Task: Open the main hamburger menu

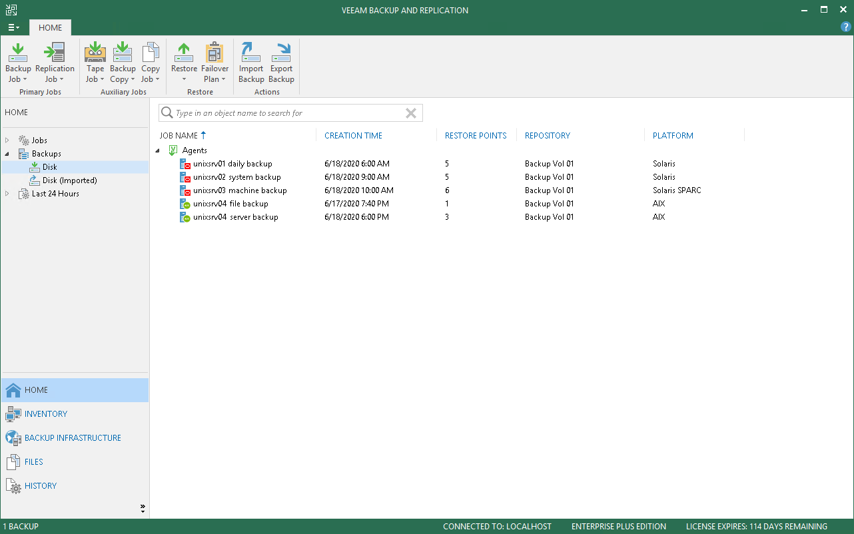Action: point(13,27)
